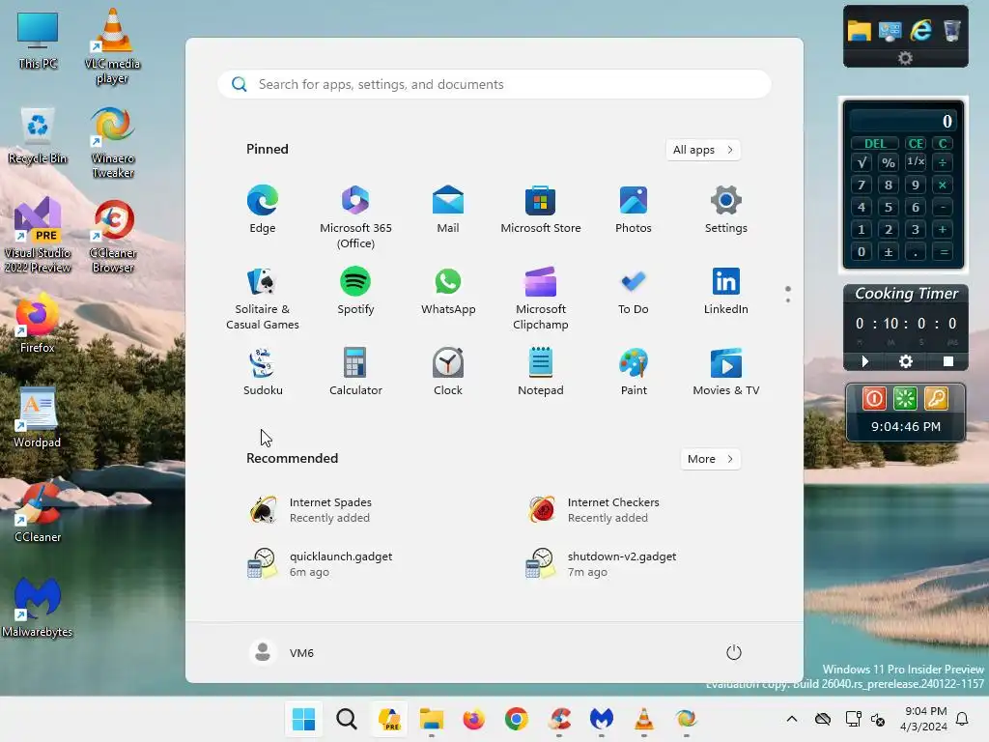Open folder icon in quick launch gadget
Screen dimensions: 989x742
pyautogui.click(x=859, y=30)
